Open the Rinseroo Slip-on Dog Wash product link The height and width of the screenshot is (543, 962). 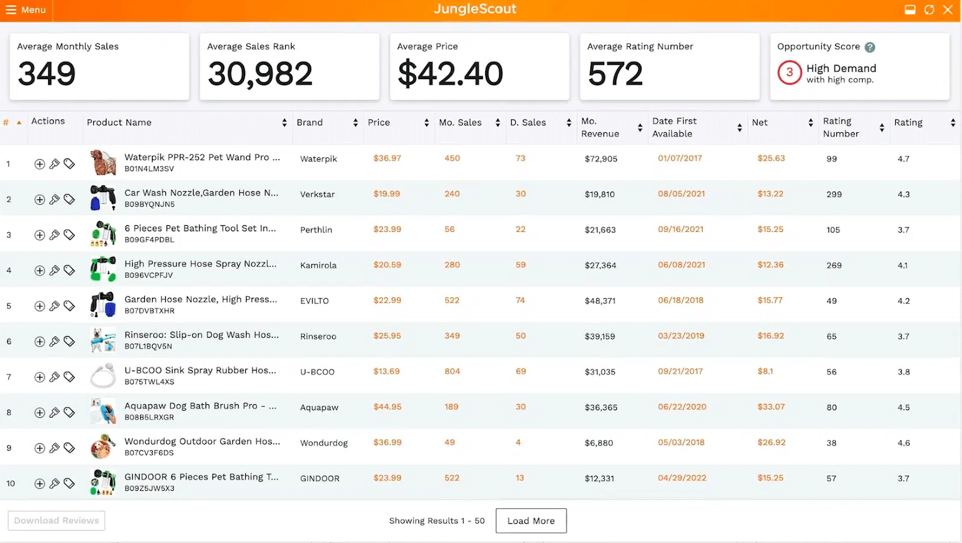click(x=201, y=335)
